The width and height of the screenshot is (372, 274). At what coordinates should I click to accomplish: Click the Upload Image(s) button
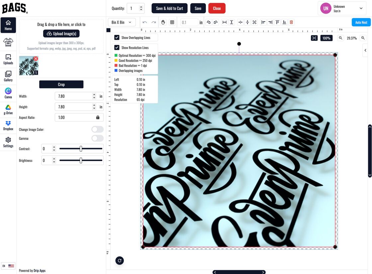61,34
